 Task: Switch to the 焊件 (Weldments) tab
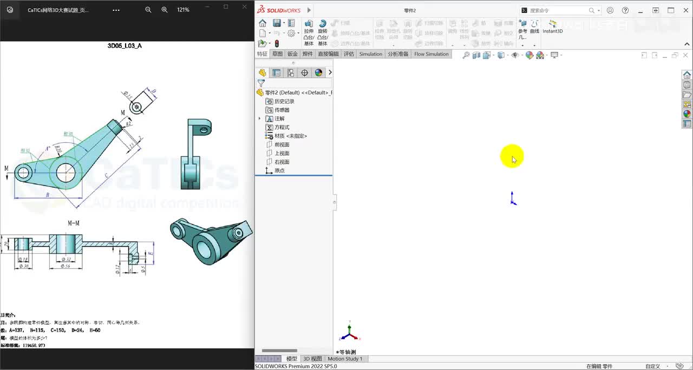308,54
